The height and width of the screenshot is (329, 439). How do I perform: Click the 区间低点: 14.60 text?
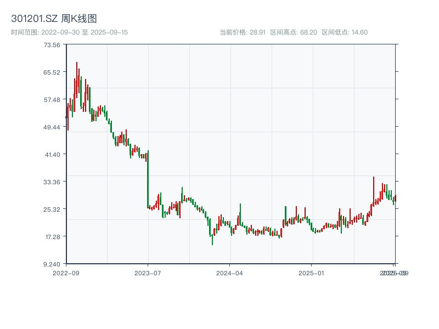[345, 32]
